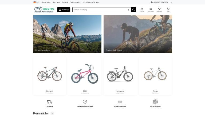Click Kontaktieren Sie uns link
Screen dimensions: 205x115
(91, 2)
